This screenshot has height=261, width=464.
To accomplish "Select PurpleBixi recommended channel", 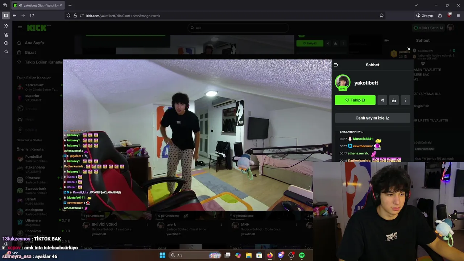I will point(39,159).
